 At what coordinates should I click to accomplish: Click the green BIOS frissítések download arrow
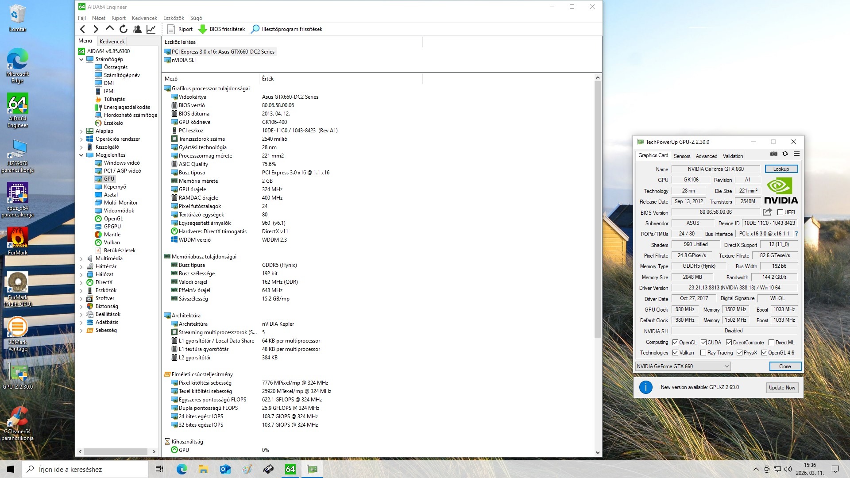click(x=203, y=29)
